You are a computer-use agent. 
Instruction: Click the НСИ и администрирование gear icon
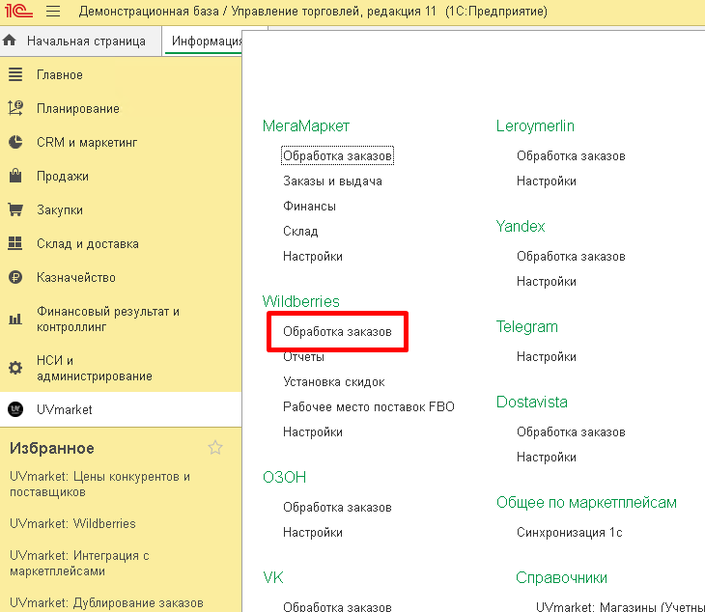[x=15, y=368]
